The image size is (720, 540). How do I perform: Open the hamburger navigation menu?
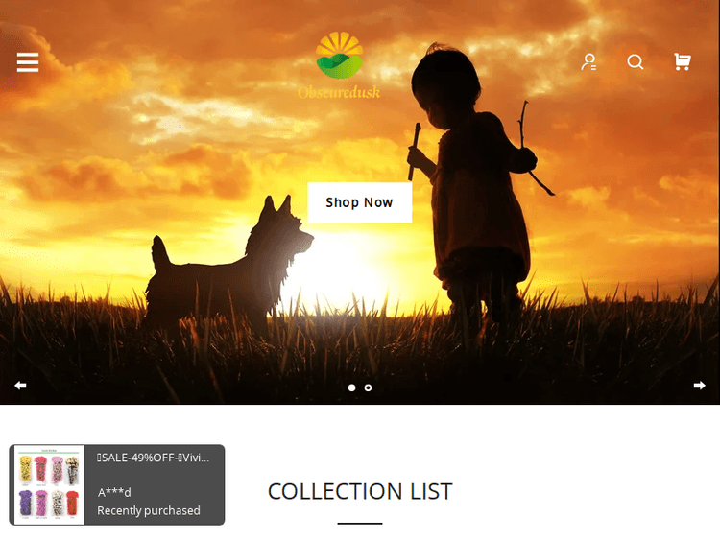coord(28,62)
